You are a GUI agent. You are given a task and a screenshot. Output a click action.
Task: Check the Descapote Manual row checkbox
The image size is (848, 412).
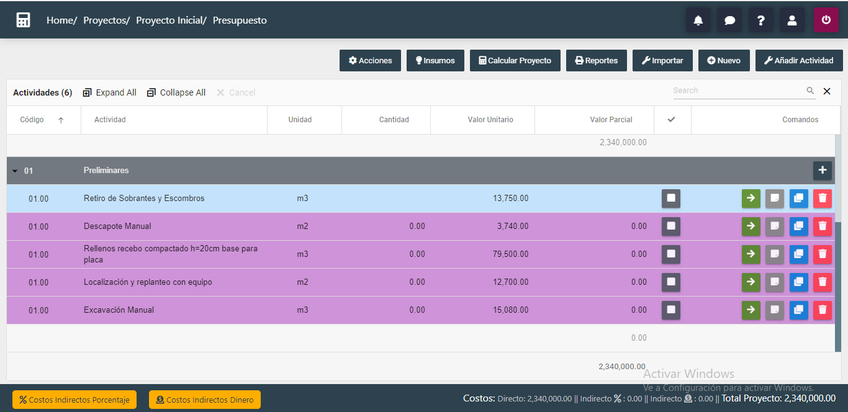[x=670, y=226]
